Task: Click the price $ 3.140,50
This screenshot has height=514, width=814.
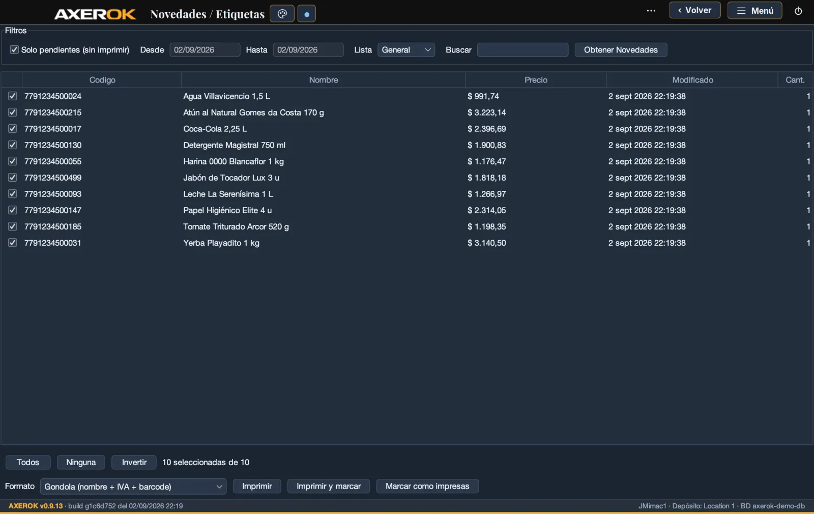Action: pos(487,243)
